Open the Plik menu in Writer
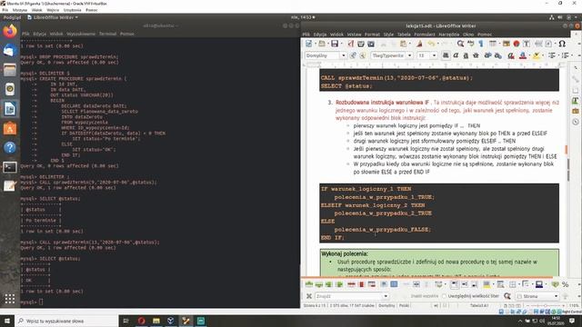Screen dimensions: 582x327 click(x=306, y=35)
